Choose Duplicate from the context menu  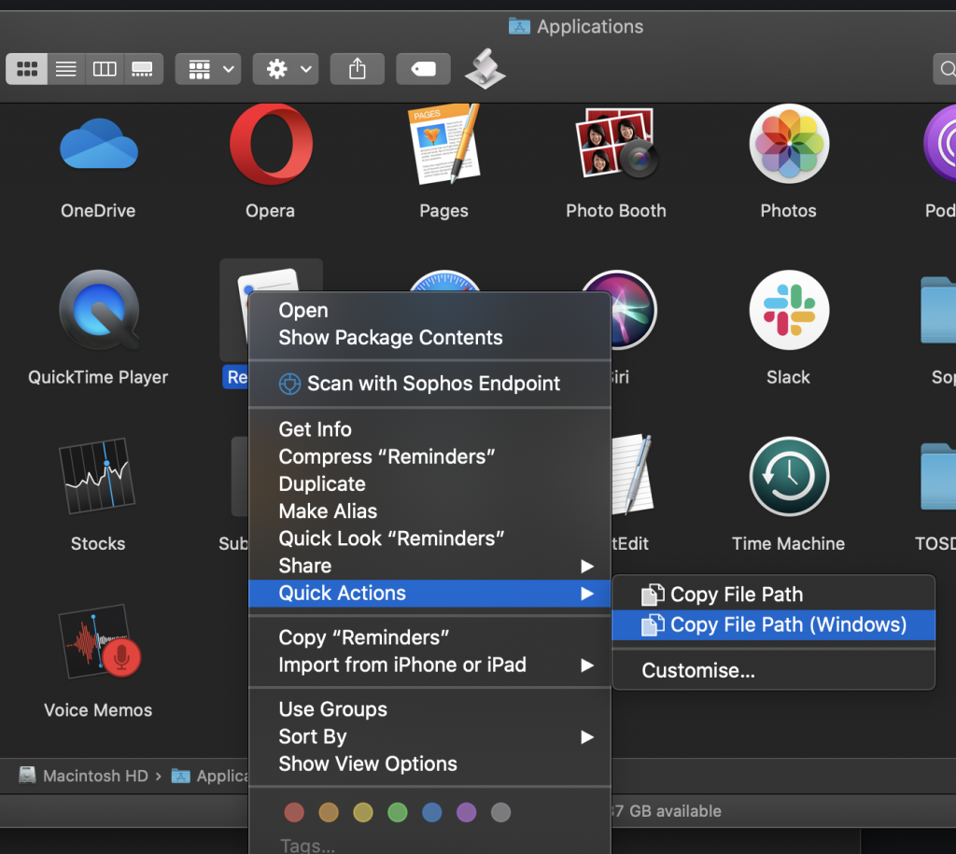pos(429,484)
